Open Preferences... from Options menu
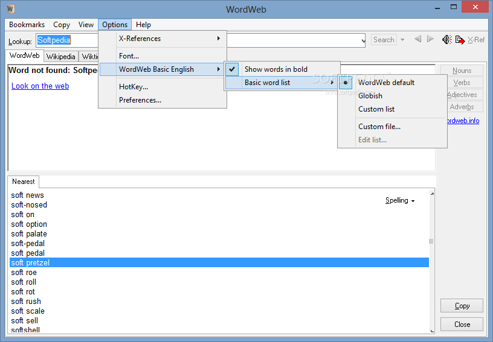 163,100
